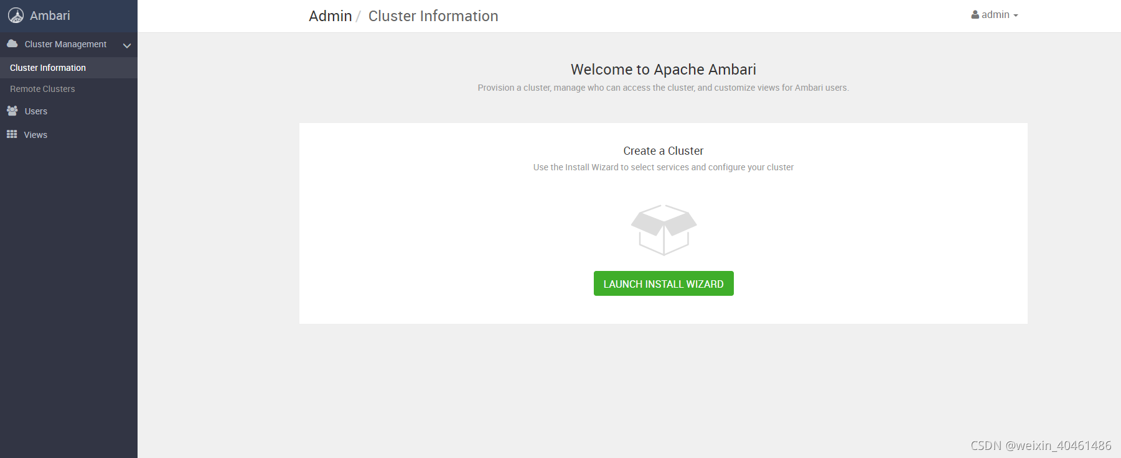Click the Users group icon

(12, 111)
